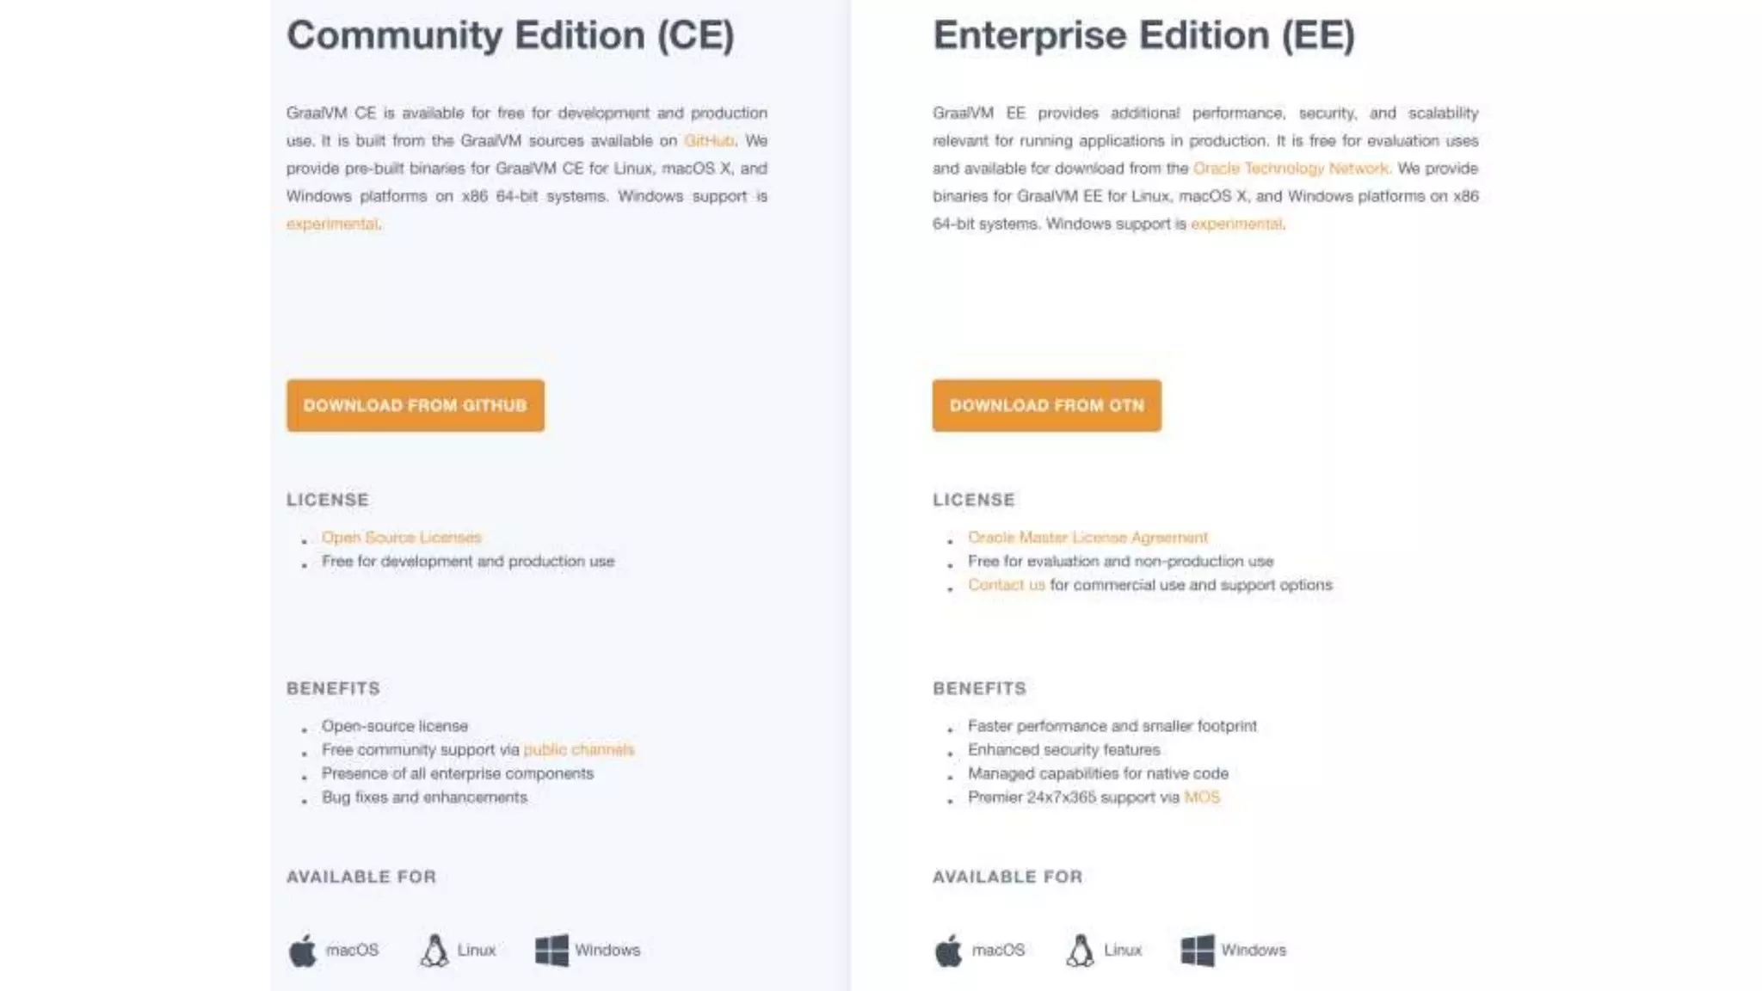1762x991 pixels.
Task: Follow the experimental link in Enterprise Edition text
Action: click(x=1236, y=224)
